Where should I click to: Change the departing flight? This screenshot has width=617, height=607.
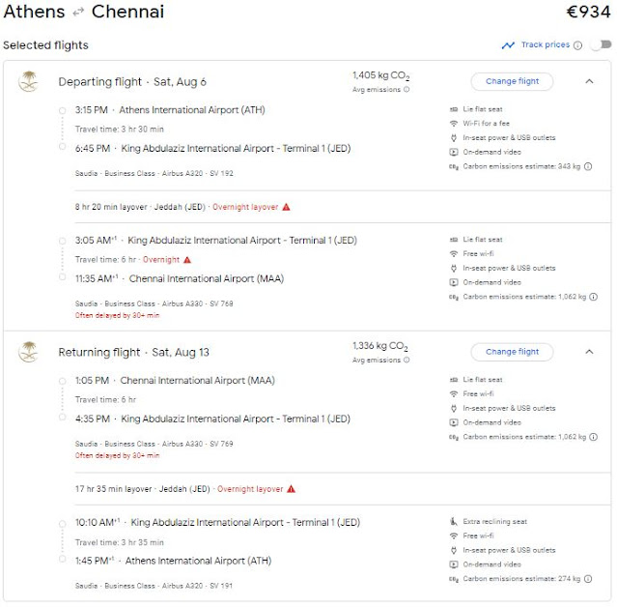512,81
